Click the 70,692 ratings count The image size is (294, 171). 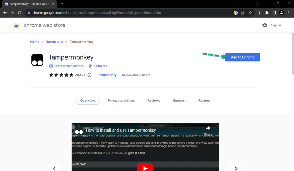[x=80, y=75]
